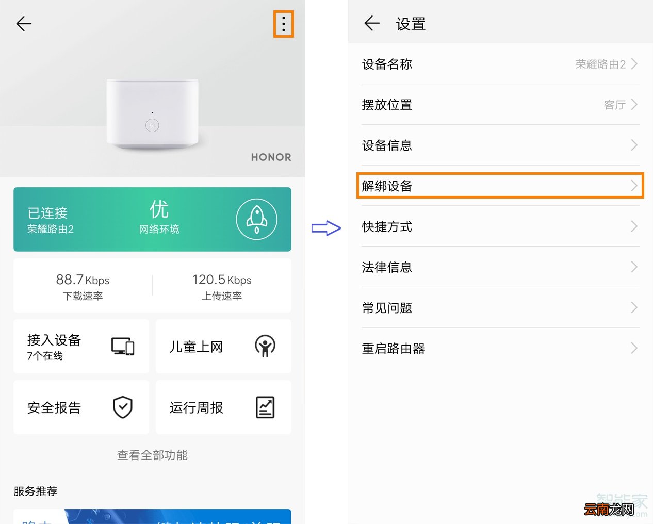This screenshot has width=653, height=524.
Task: Tap the back arrow on router page
Action: pos(24,24)
